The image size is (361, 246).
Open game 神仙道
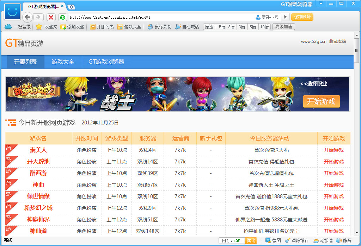(x=38, y=231)
